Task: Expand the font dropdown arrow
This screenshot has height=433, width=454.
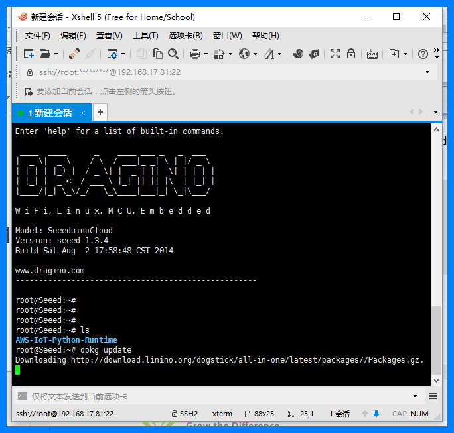Action: [279, 54]
